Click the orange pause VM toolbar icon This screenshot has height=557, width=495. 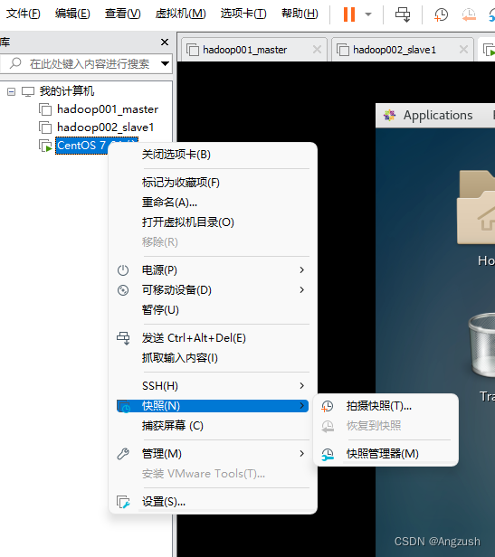[x=348, y=14]
